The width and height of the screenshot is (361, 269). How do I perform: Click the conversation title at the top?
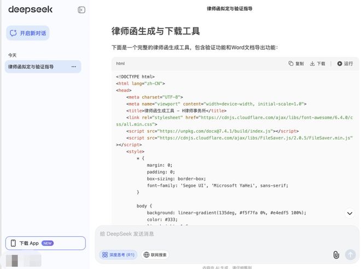point(230,9)
